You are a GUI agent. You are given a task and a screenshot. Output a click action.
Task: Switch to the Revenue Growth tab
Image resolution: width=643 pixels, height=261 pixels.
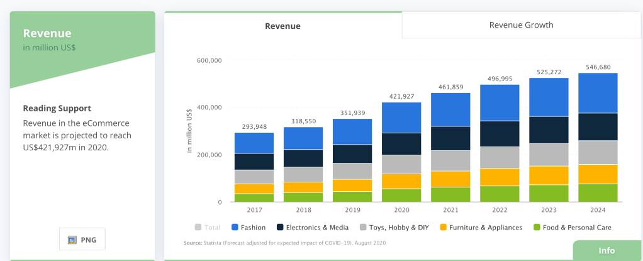521,25
